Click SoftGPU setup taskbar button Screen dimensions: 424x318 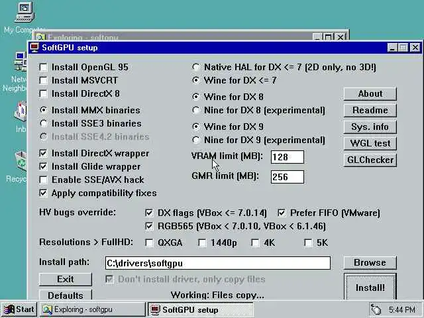tap(201, 309)
